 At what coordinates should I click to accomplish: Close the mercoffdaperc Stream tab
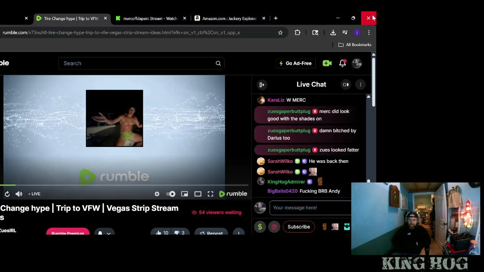click(185, 18)
